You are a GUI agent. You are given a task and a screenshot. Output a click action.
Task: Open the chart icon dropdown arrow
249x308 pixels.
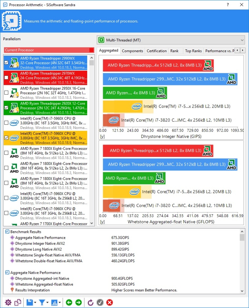[x=59, y=302]
